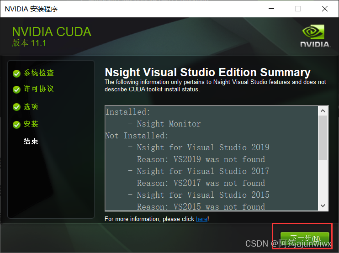Click 'Nsight for Visual Studio 2015' entry
The width and height of the screenshot is (339, 253).
point(203,195)
